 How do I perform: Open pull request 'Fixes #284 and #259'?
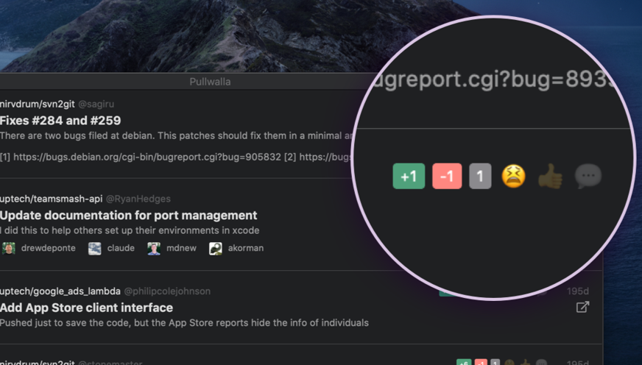tap(60, 120)
